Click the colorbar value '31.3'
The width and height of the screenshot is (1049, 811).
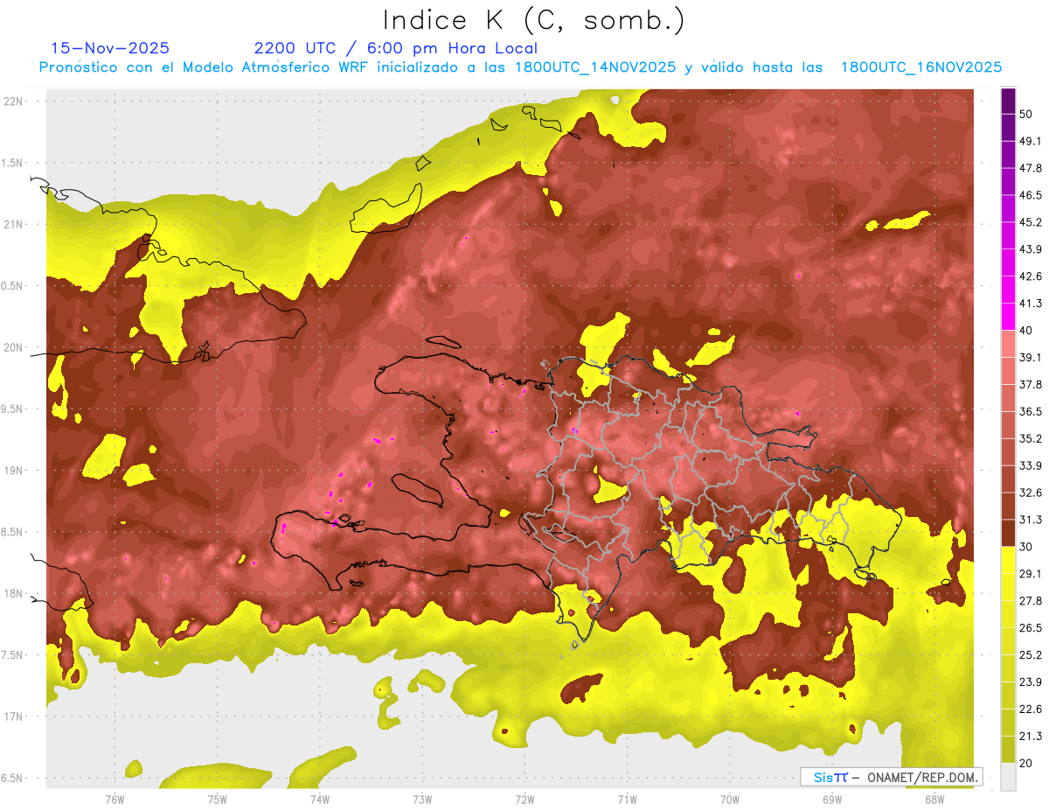point(1030,520)
